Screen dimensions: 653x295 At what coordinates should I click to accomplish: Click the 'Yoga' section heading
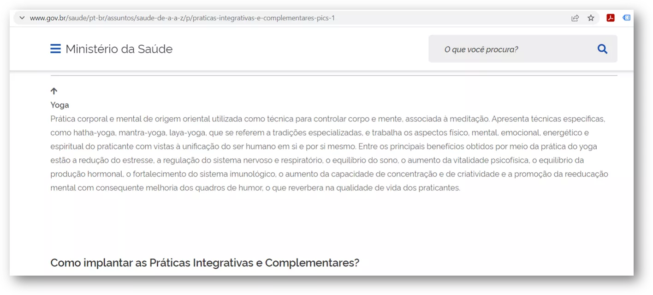click(59, 105)
